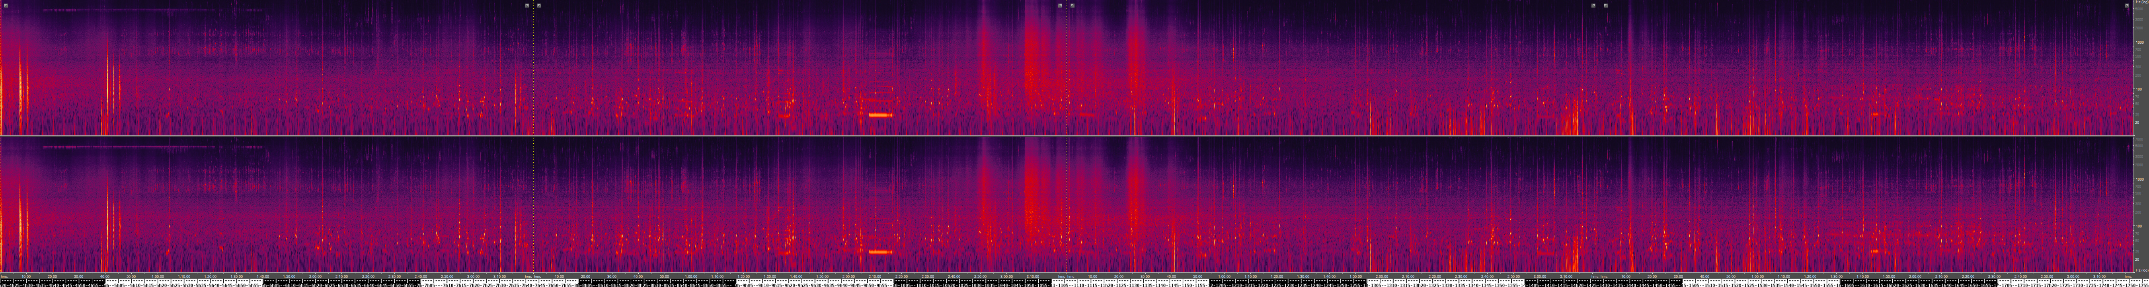Select the second clip's fade-out handle

coord(1060,5)
